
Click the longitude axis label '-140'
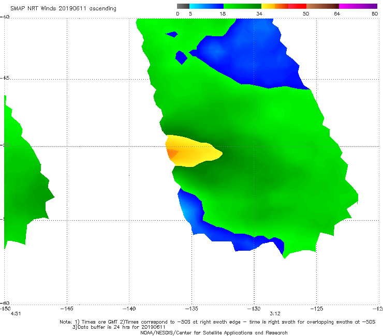129,309
